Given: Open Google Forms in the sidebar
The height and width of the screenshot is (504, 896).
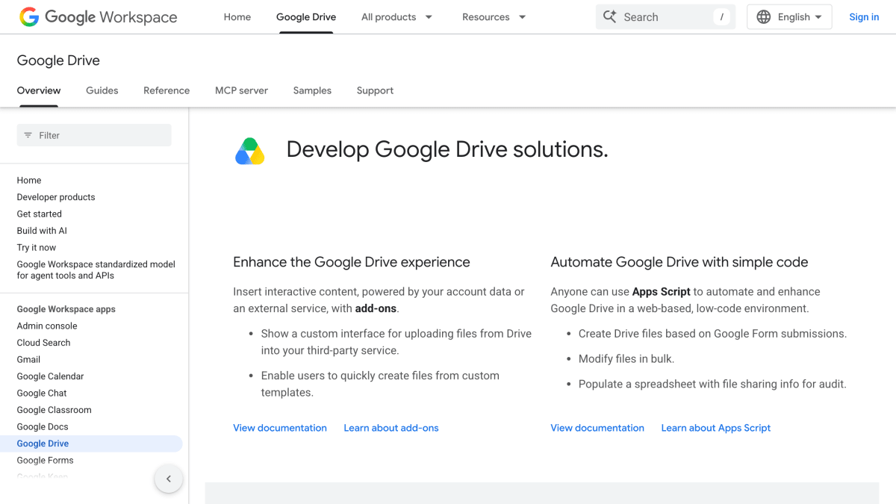Looking at the screenshot, I should click(45, 460).
